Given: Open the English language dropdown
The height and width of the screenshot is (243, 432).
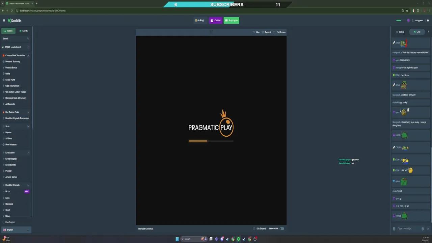Looking at the screenshot, I should coord(16,230).
